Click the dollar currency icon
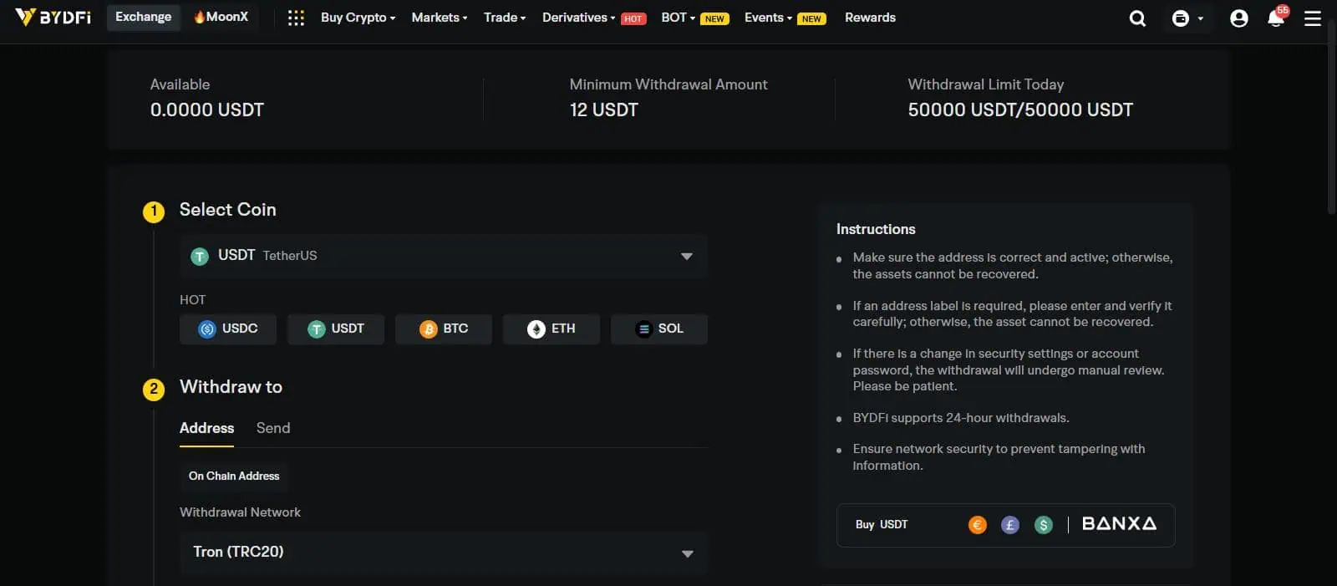This screenshot has height=586, width=1337. click(1043, 525)
